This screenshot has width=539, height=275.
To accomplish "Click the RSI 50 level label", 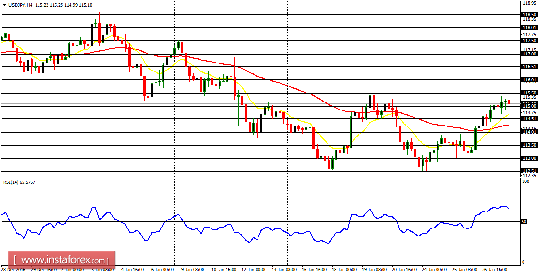I will point(524,222).
